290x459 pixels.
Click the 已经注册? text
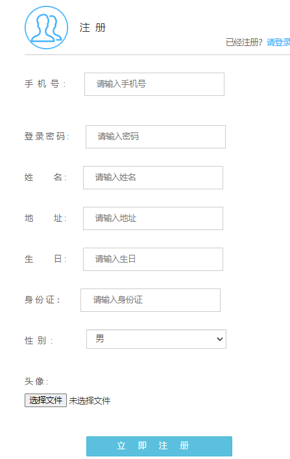tap(244, 42)
